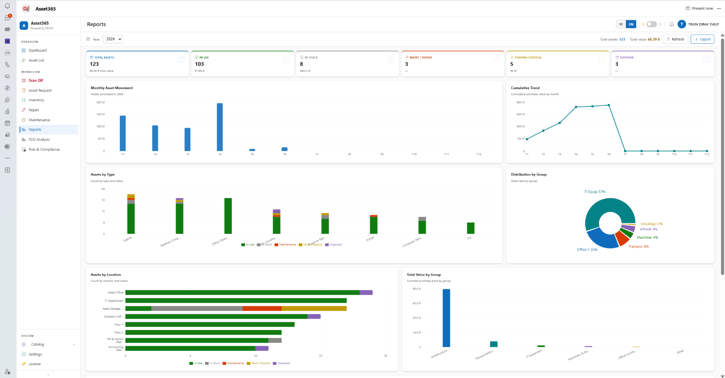Viewport: 725px width, 378px height.
Task: Open Maintenance clock icon in sidebar
Action: tap(24, 120)
